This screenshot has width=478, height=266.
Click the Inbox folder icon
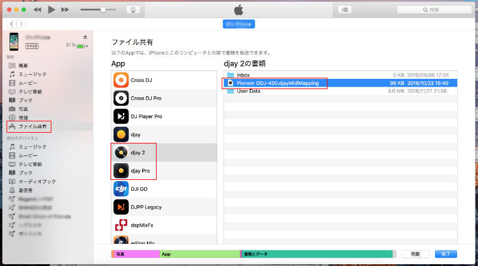click(230, 75)
